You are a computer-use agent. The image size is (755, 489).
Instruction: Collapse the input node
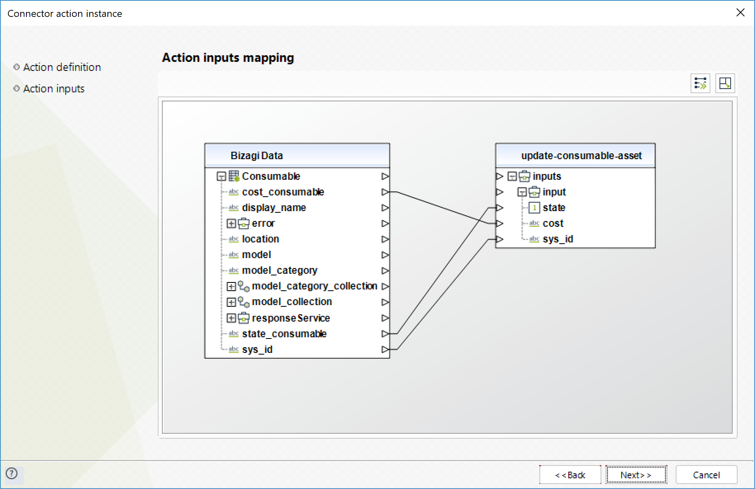(522, 192)
